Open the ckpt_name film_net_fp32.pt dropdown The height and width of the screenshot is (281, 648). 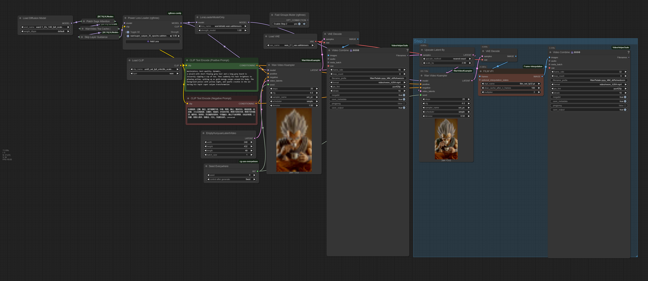coord(511,84)
